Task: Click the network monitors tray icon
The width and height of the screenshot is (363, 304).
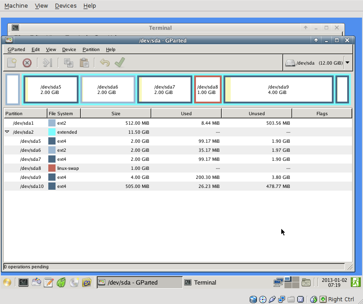Action: (278, 282)
